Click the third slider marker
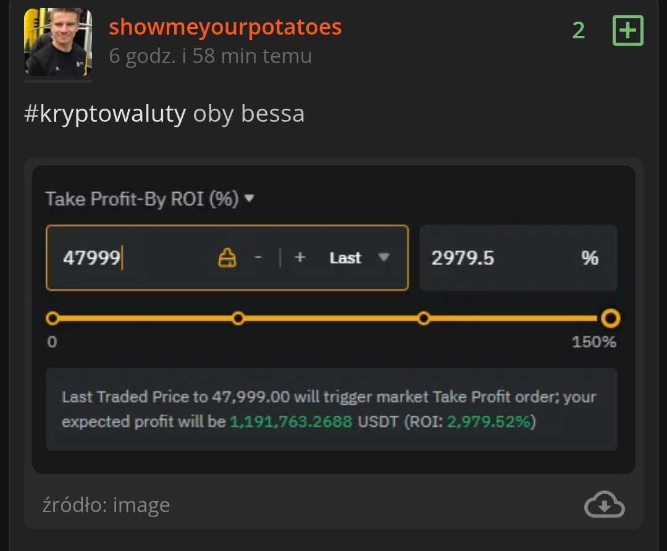The image size is (667, 551). [x=424, y=319]
